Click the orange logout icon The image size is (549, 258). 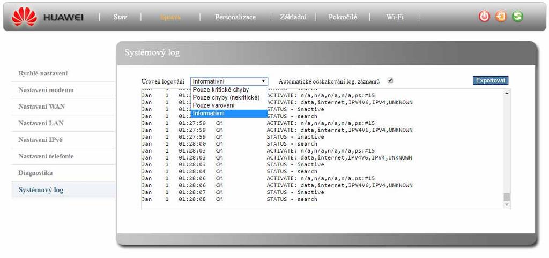click(501, 17)
